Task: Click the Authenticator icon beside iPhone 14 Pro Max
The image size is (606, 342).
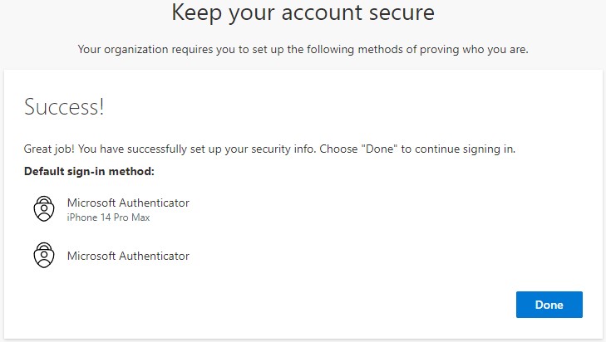Action: tap(43, 208)
